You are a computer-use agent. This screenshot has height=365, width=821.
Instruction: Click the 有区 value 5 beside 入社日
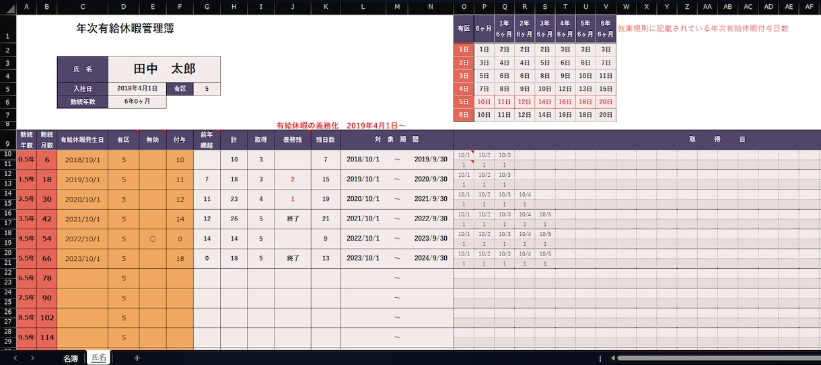[207, 89]
